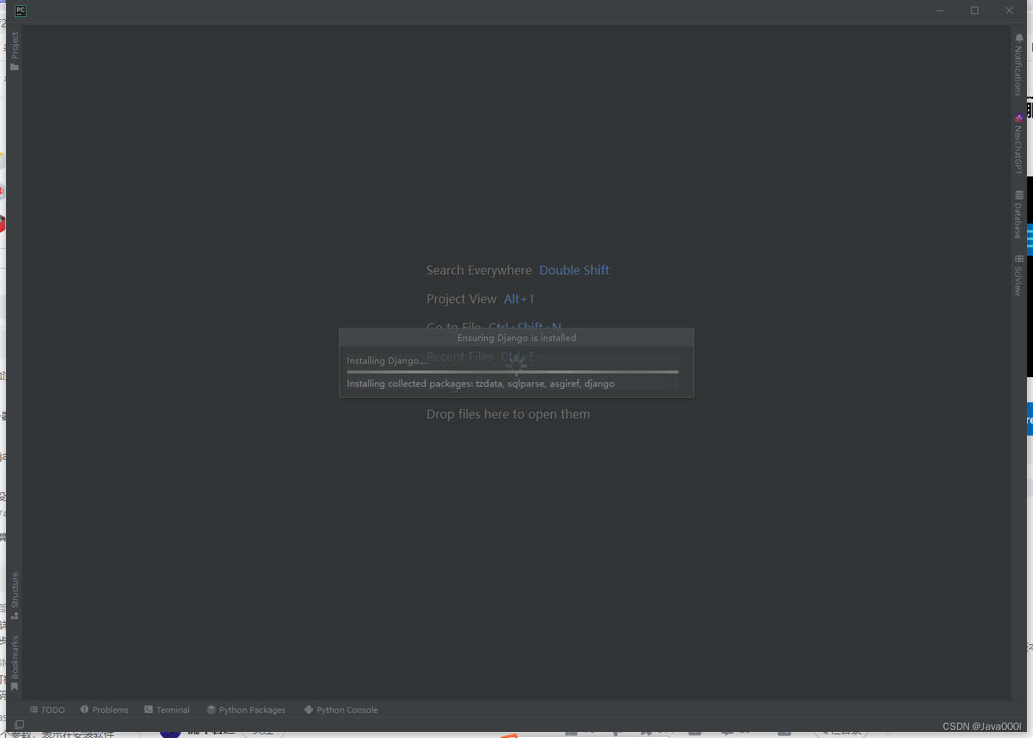Click the Double Shift shortcut hint

[574, 270]
